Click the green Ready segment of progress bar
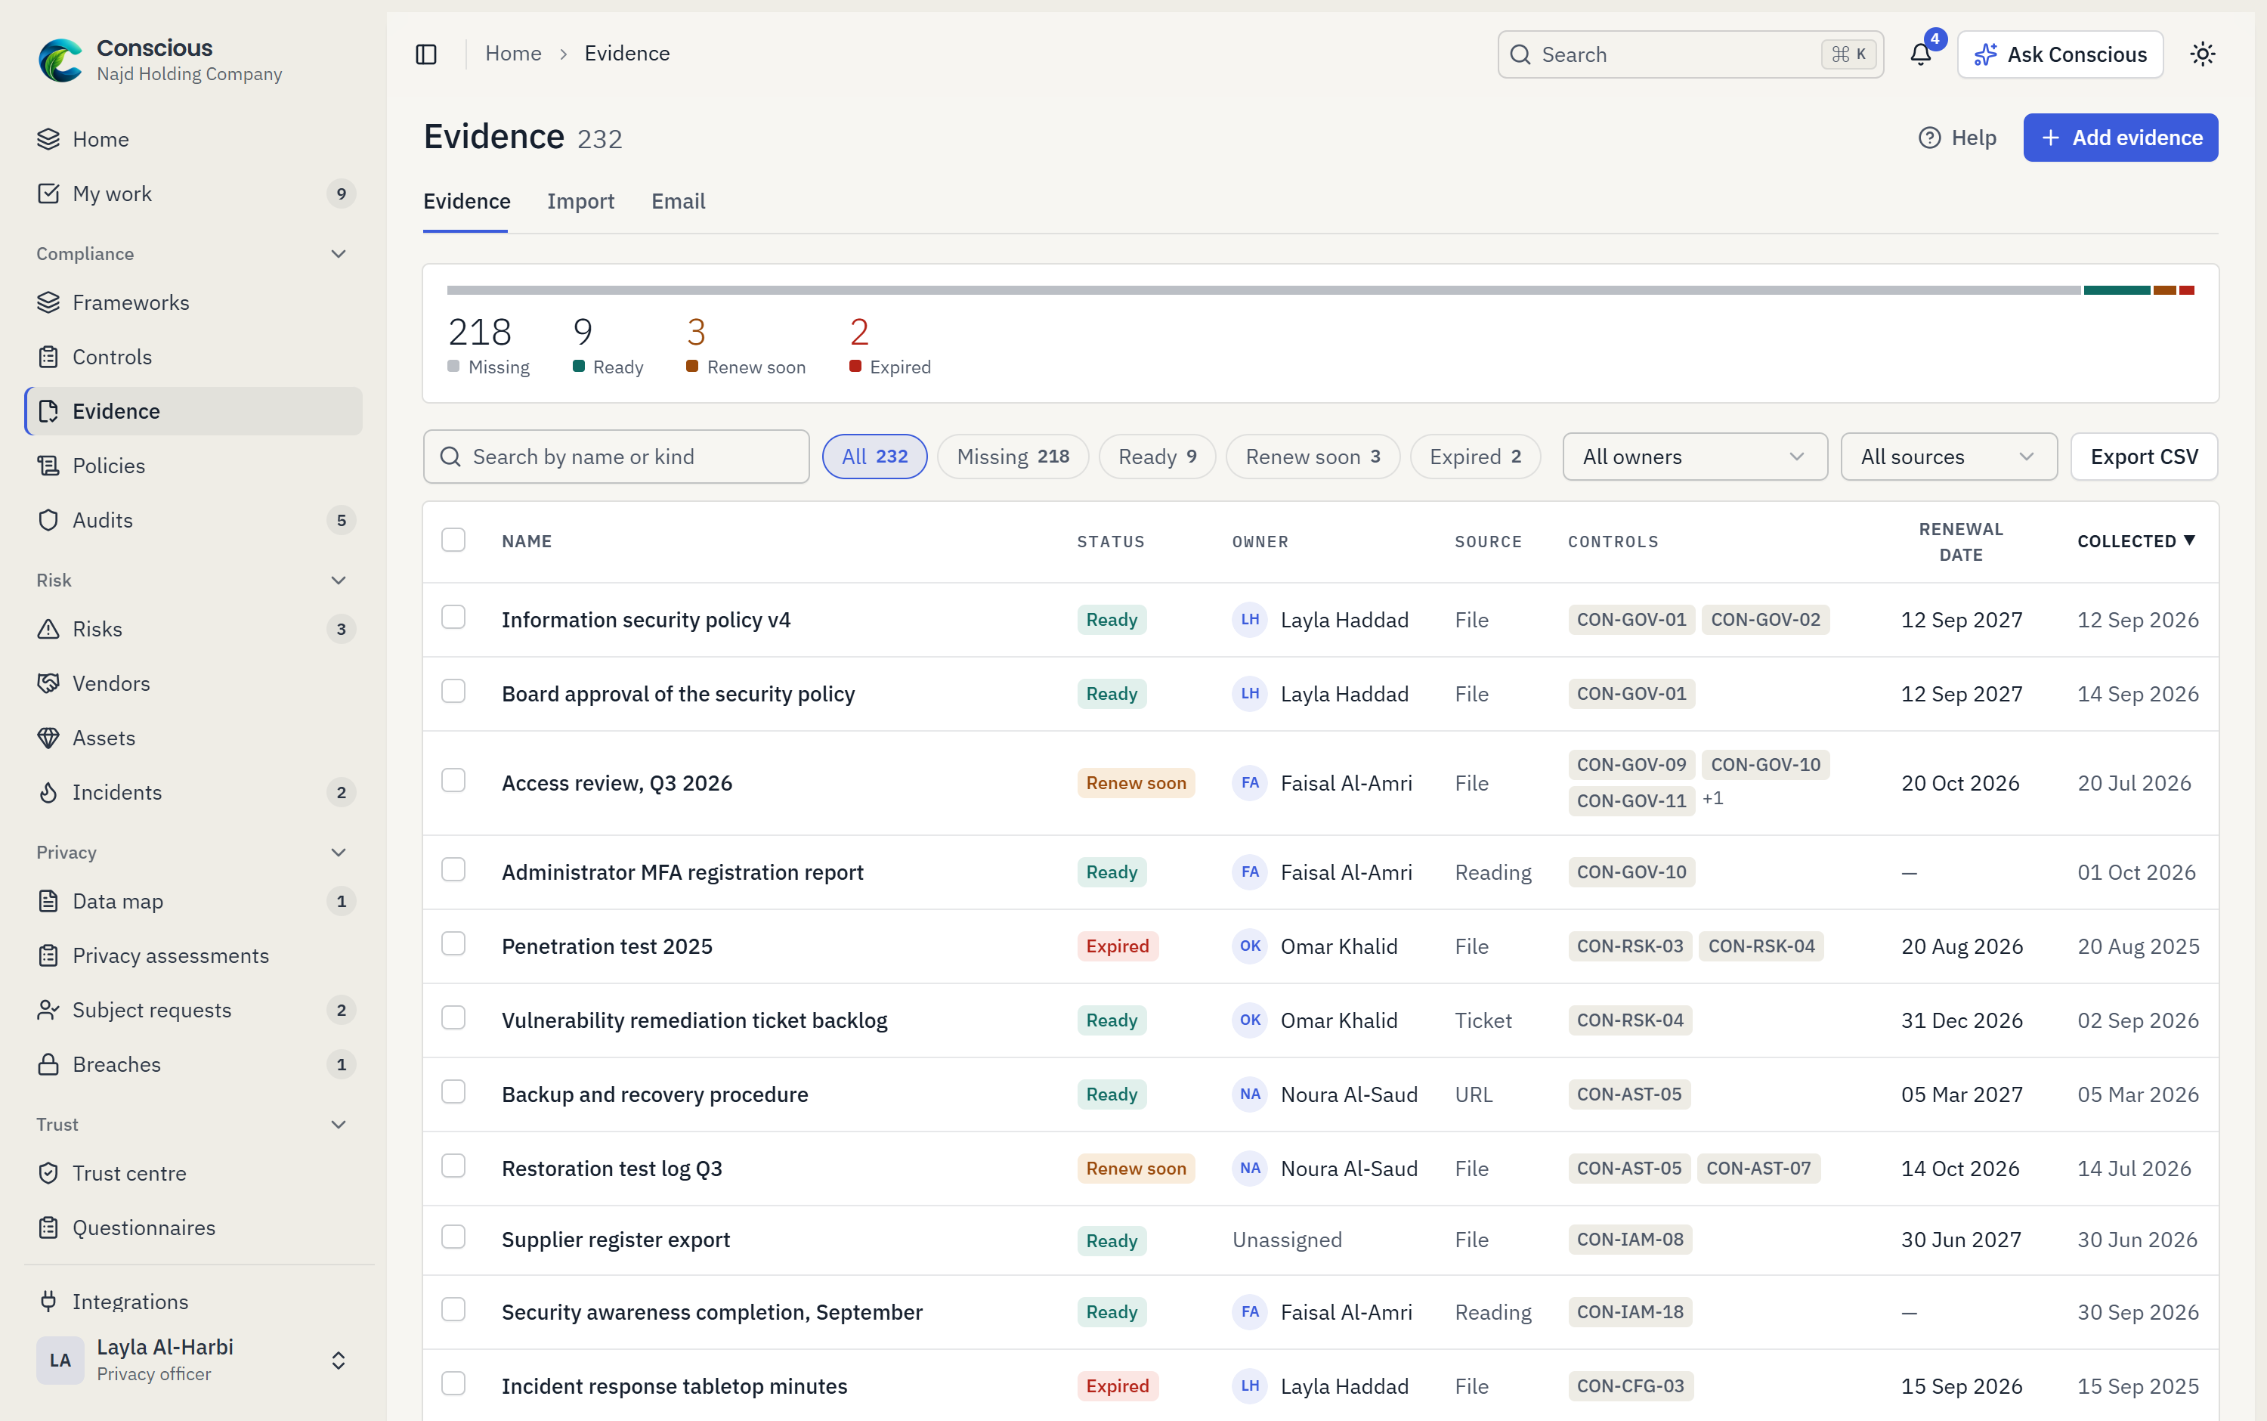Viewport: 2267px width, 1421px height. (2116, 291)
